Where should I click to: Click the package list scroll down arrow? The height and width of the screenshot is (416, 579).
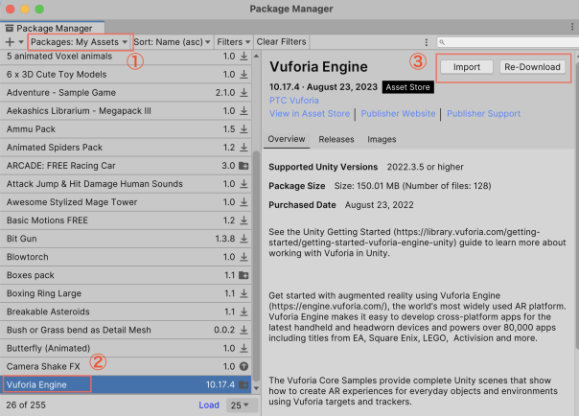click(x=256, y=388)
